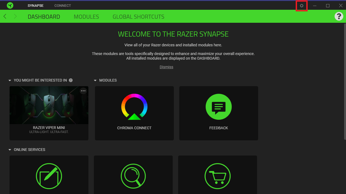Open the Dashboard tab
Screen dimensions: 346x194
click(44, 17)
